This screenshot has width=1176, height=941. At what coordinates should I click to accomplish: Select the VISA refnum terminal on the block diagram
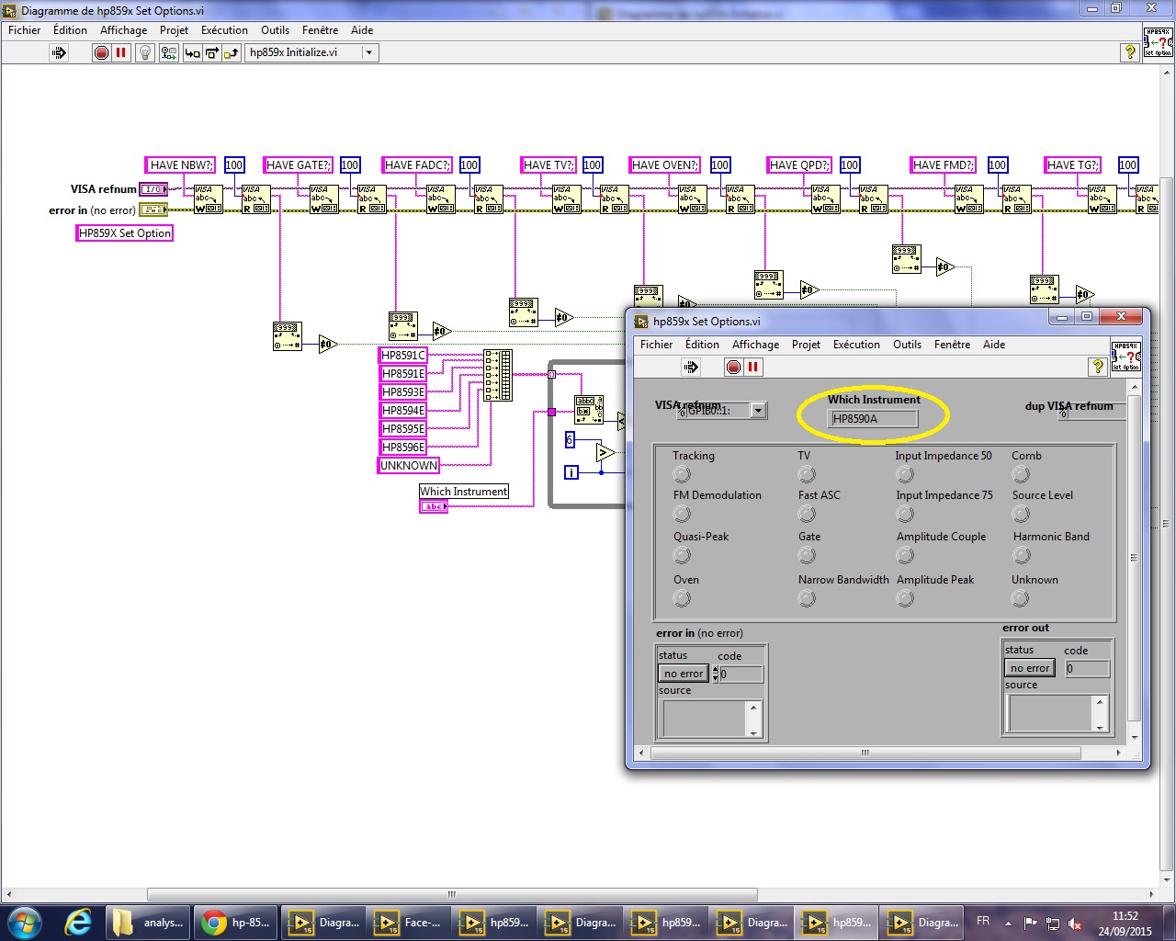tap(153, 189)
